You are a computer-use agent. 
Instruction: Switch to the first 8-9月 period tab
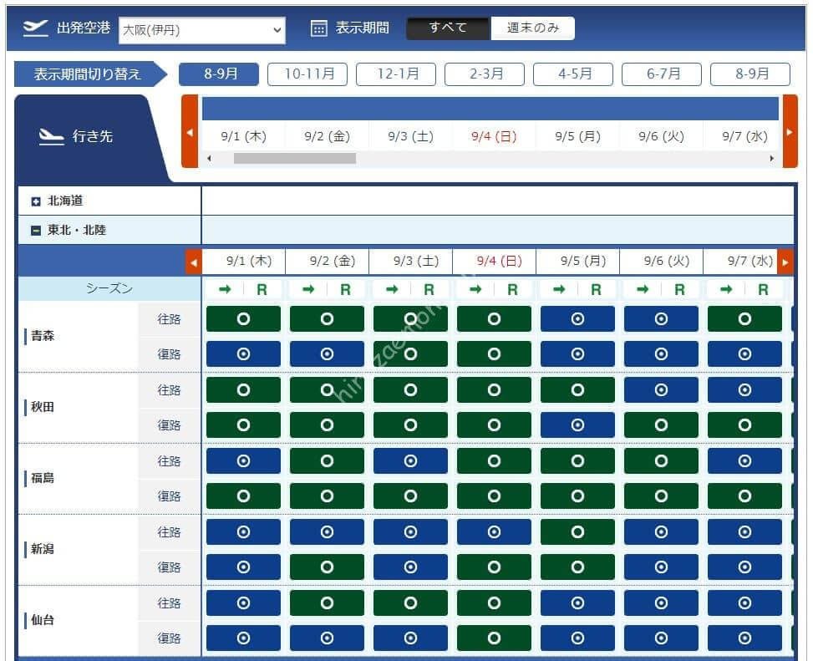tap(219, 74)
